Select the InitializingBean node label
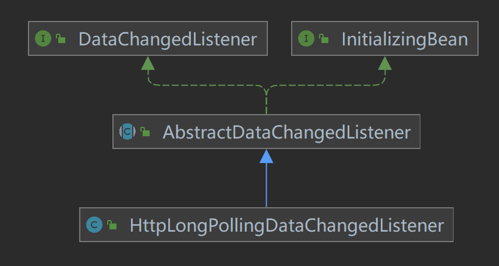The image size is (499, 266). [404, 39]
